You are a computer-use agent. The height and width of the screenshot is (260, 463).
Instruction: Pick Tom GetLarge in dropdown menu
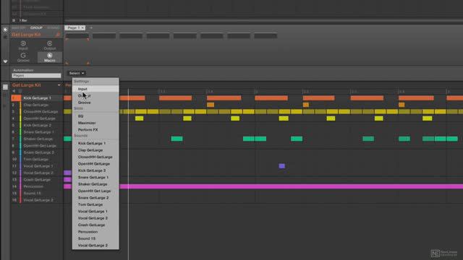[95, 204]
